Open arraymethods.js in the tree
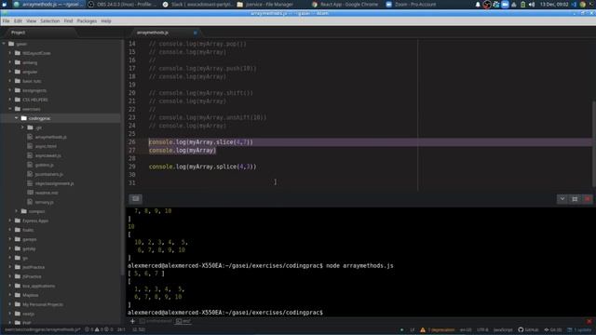This screenshot has width=596, height=335. point(50,137)
